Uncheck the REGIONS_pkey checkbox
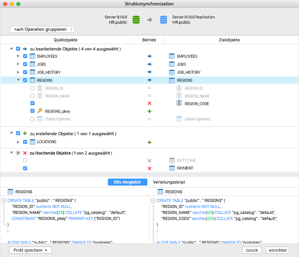Viewport: 299px width, 257px height. click(32, 111)
